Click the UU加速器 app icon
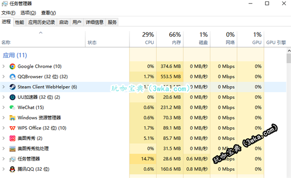 point(13,97)
